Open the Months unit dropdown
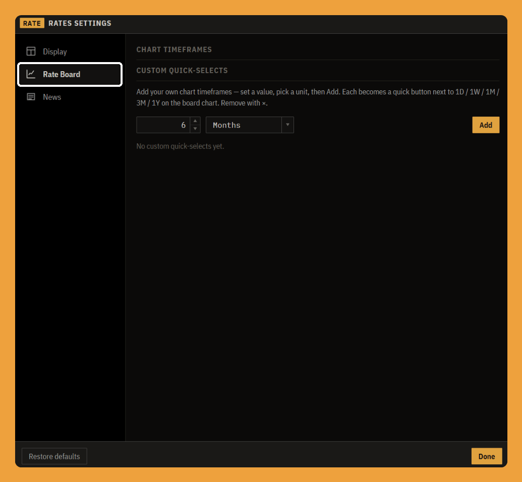Screen dimensions: 522x482 pyautogui.click(x=250, y=125)
